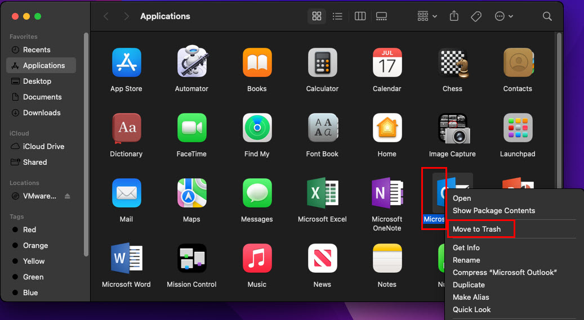The width and height of the screenshot is (584, 320).
Task: Click the sidebar vertical scrollbar
Action: pos(86,145)
